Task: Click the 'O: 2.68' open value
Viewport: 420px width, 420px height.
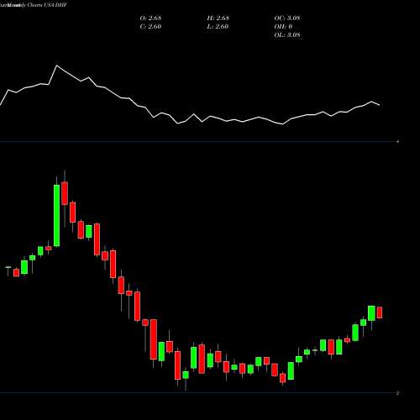Action: [x=150, y=18]
